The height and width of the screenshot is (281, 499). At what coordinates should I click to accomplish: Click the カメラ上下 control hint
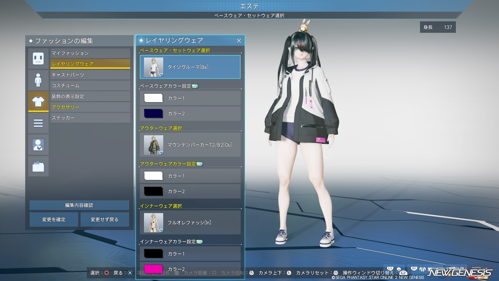pyautogui.click(x=275, y=273)
